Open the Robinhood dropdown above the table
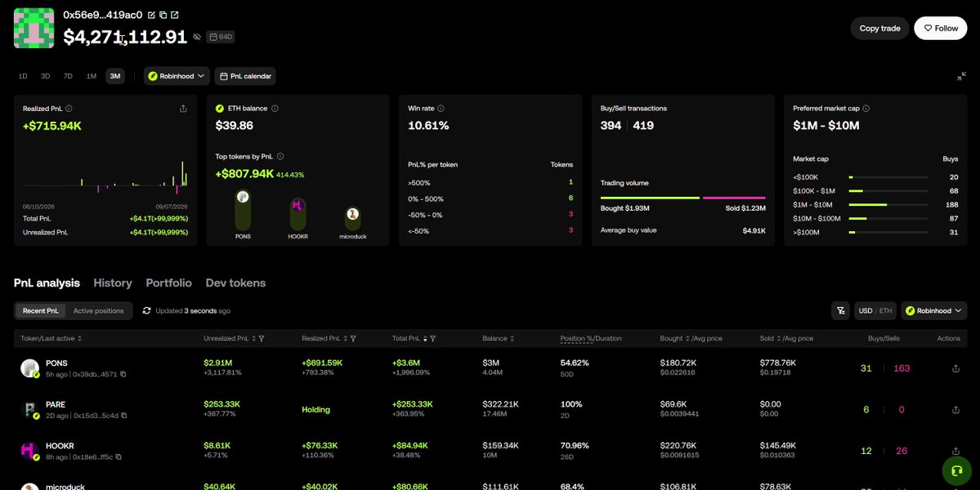This screenshot has height=490, width=980. (933, 311)
